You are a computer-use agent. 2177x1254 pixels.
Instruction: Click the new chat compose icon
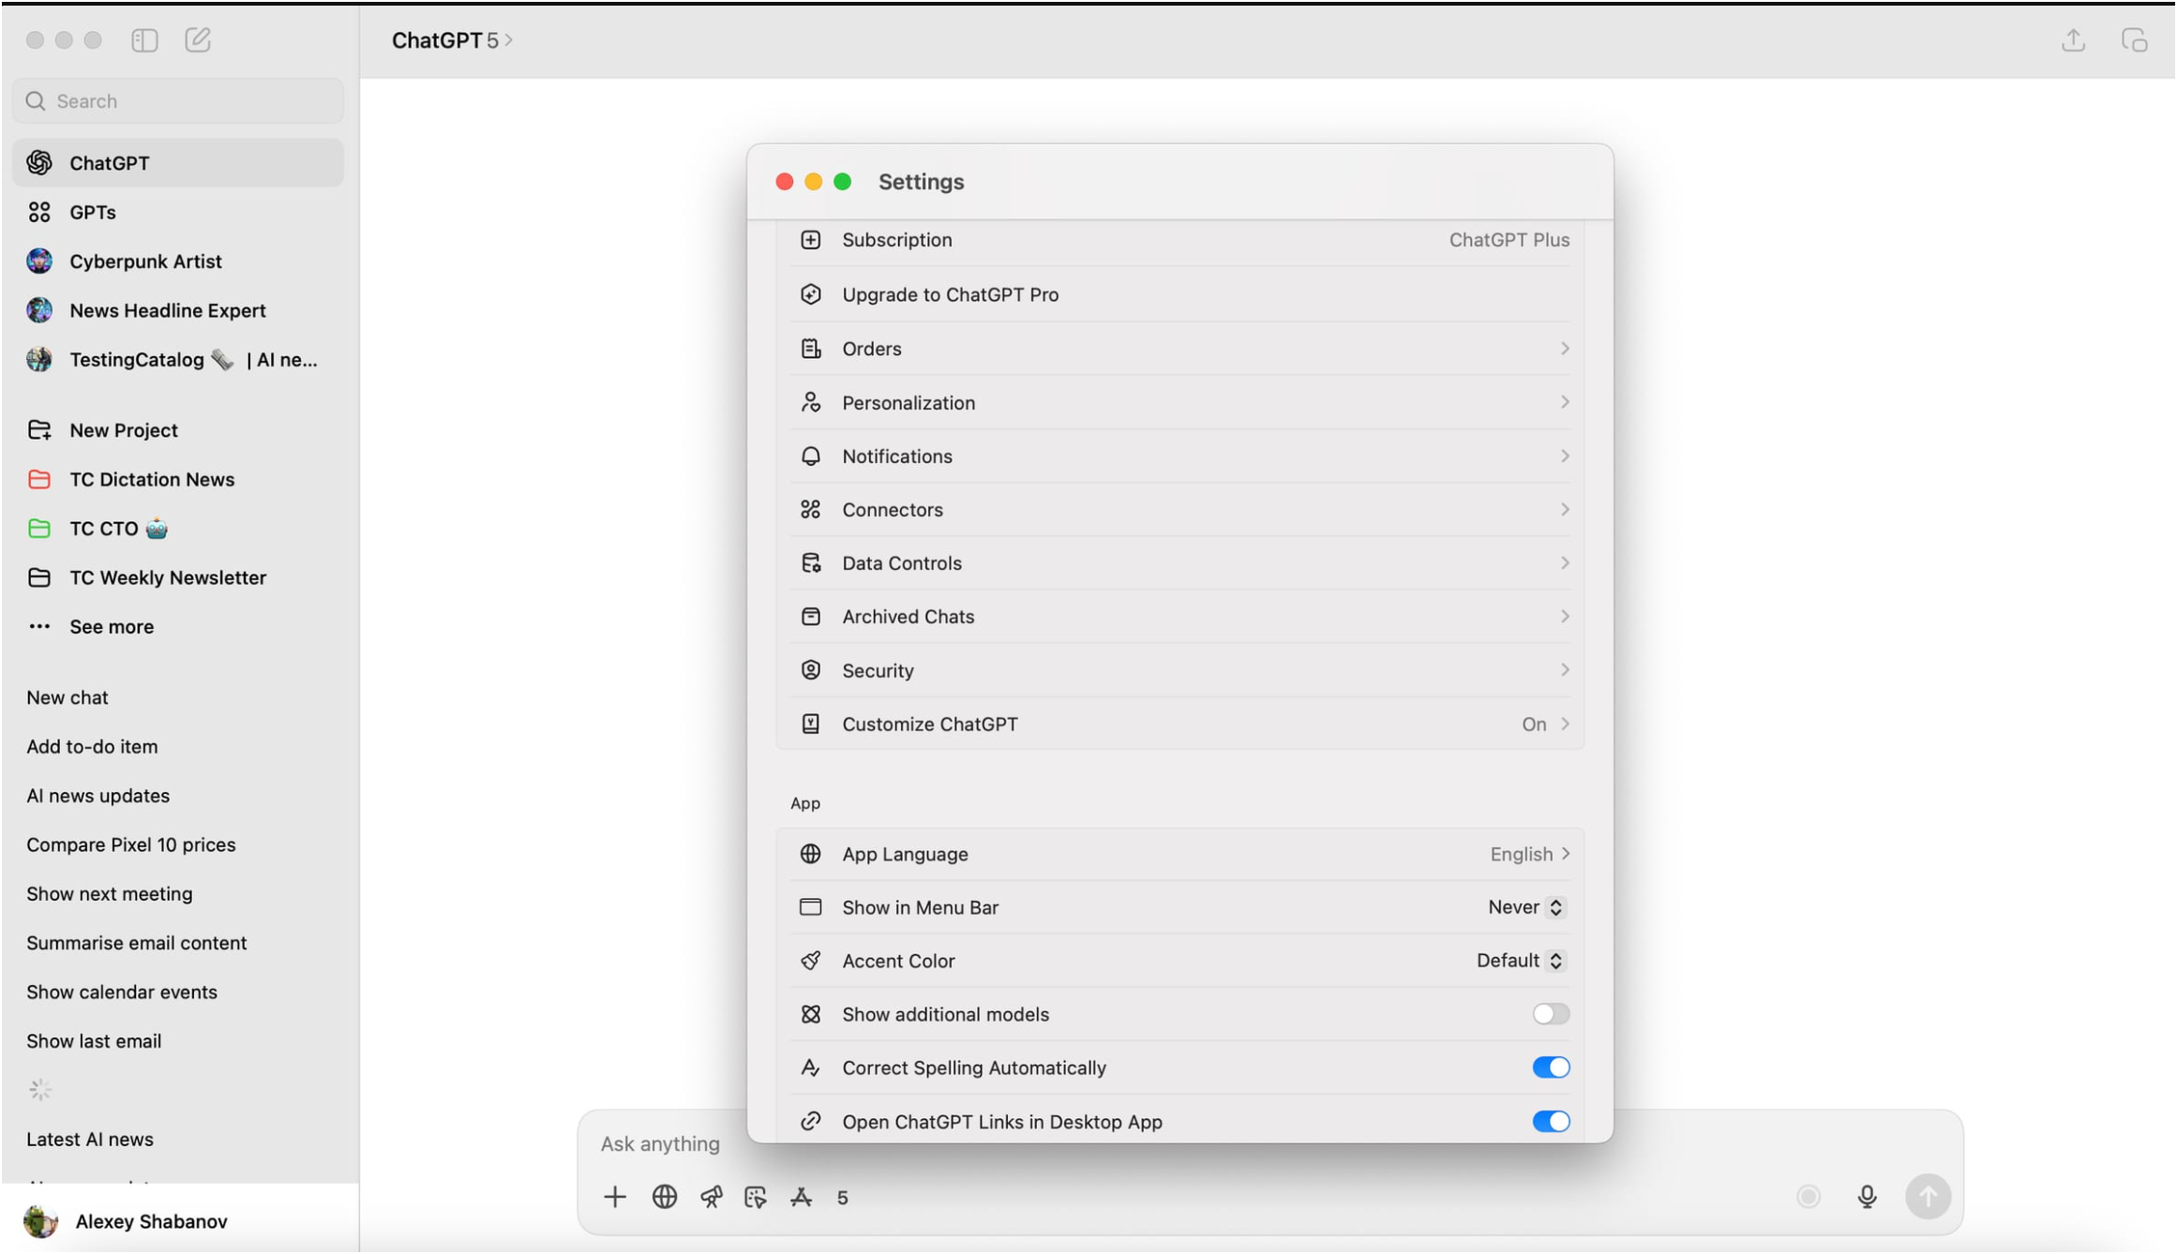(x=198, y=39)
